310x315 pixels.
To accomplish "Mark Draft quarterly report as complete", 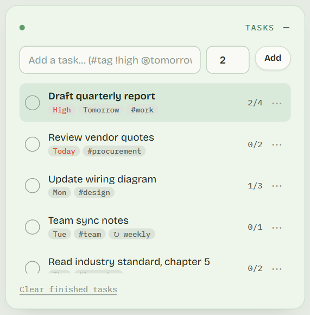I will coord(33,103).
